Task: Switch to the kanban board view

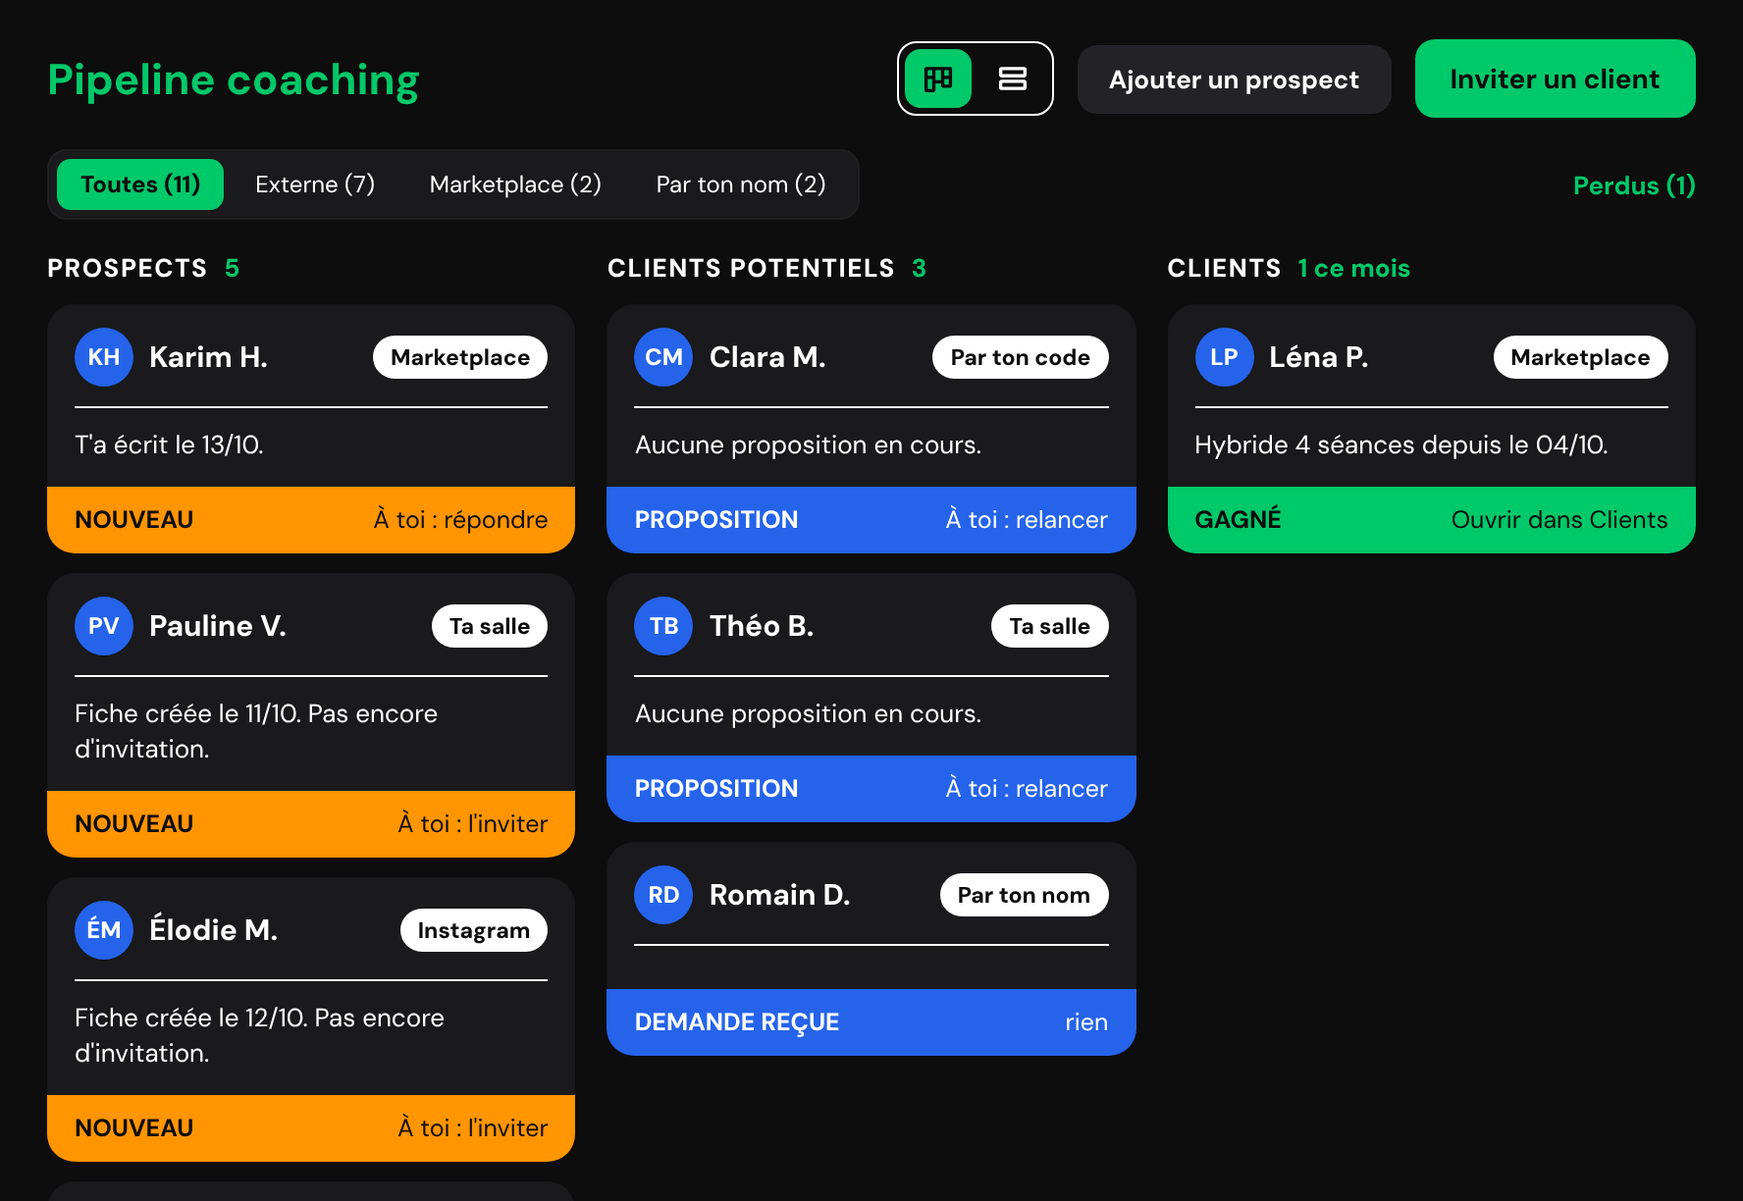Action: 938,78
